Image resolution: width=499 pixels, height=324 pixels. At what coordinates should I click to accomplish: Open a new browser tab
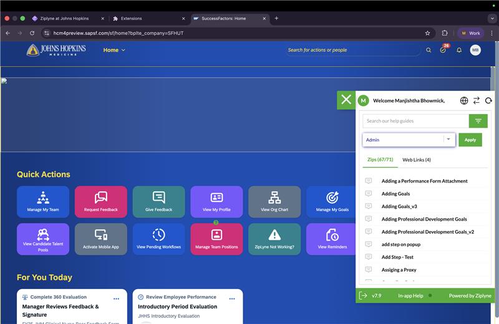276,19
